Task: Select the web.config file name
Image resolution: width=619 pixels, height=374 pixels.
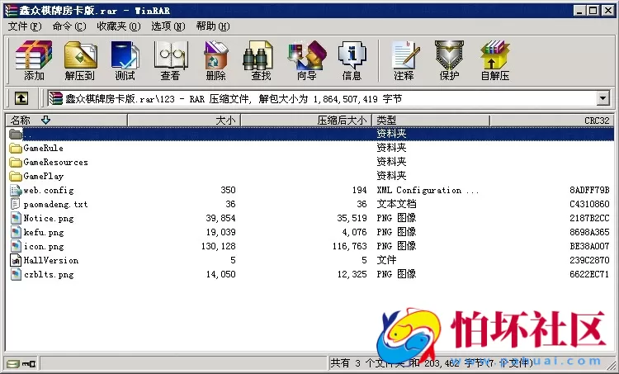Action: [49, 191]
